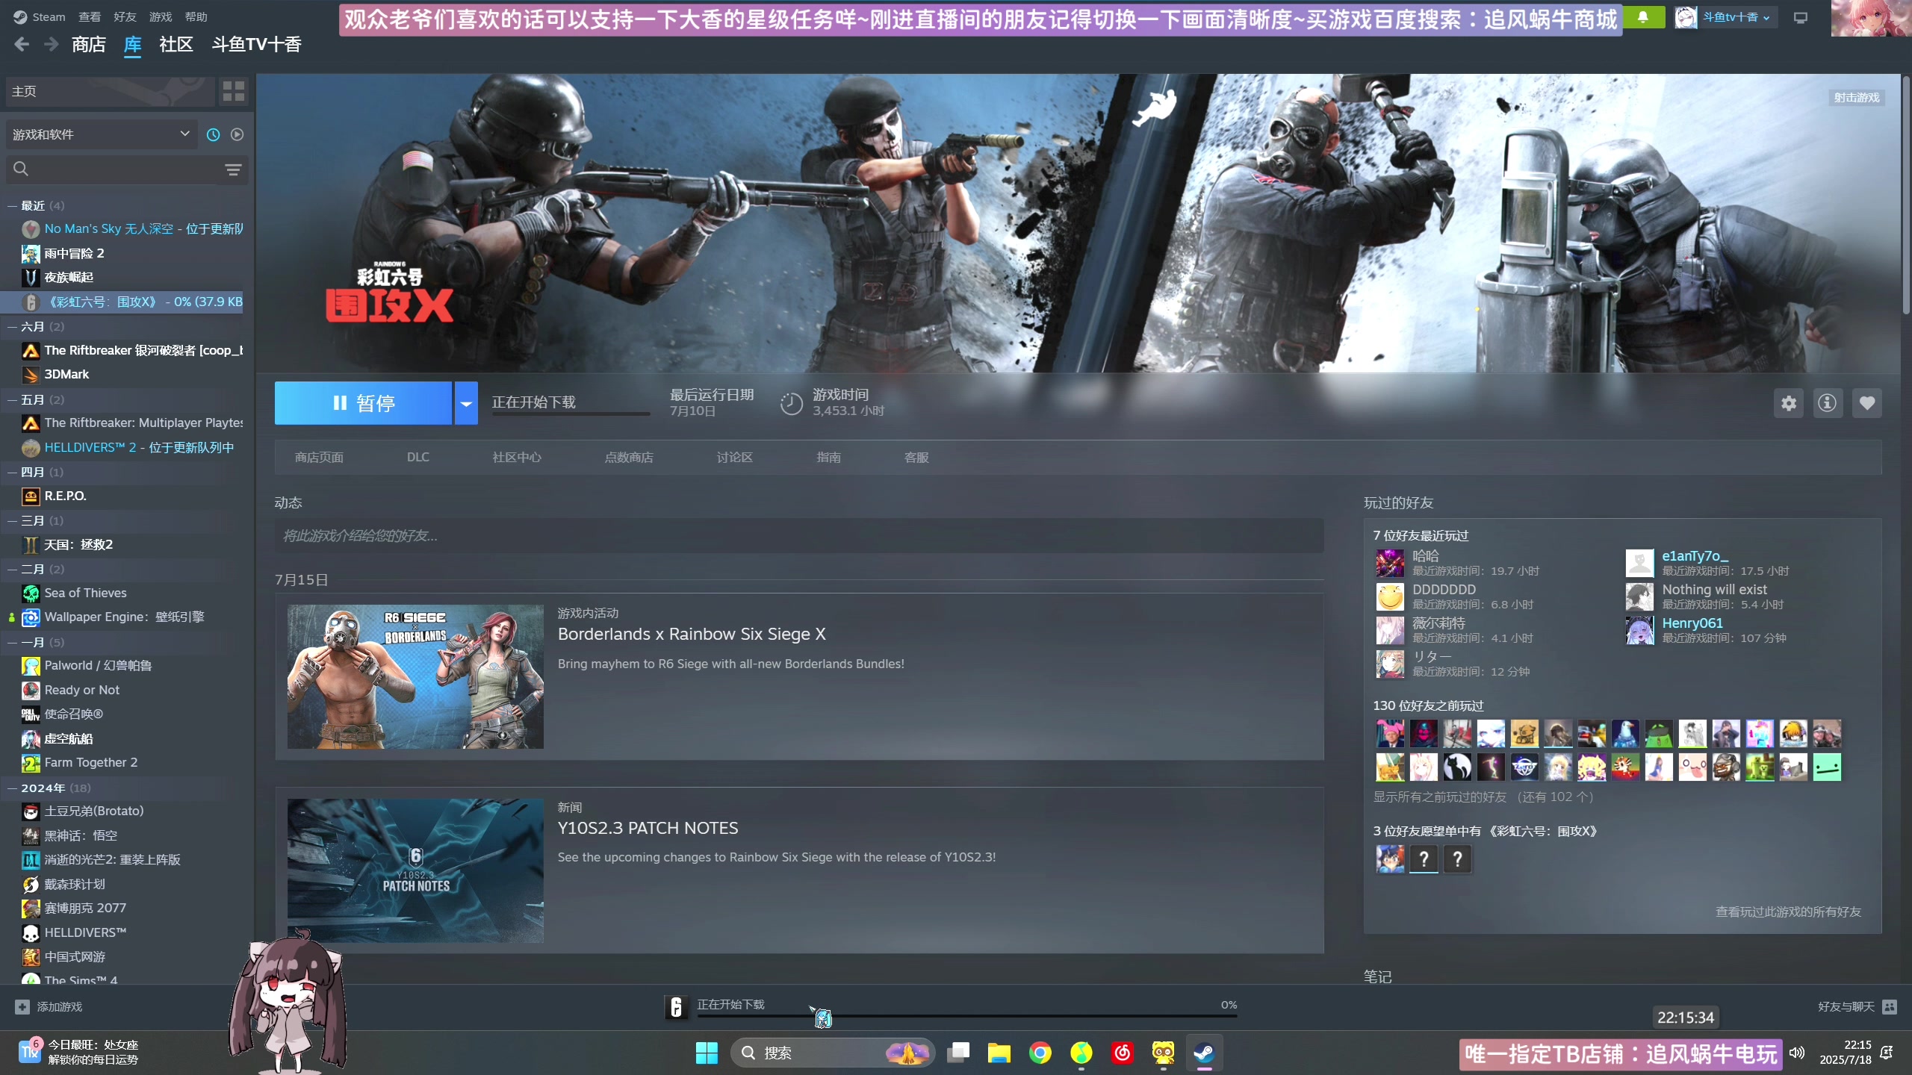
Task: Go forward with the right arrow
Action: (x=51, y=45)
